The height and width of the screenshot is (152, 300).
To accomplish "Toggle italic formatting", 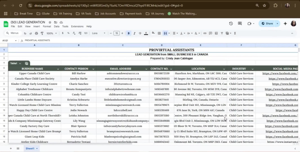I will [x=134, y=33].
